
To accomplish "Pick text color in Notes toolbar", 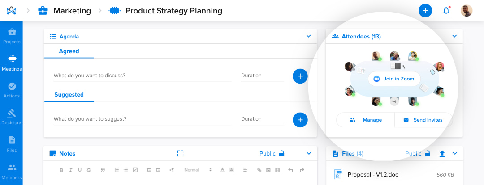I will coord(222,170).
